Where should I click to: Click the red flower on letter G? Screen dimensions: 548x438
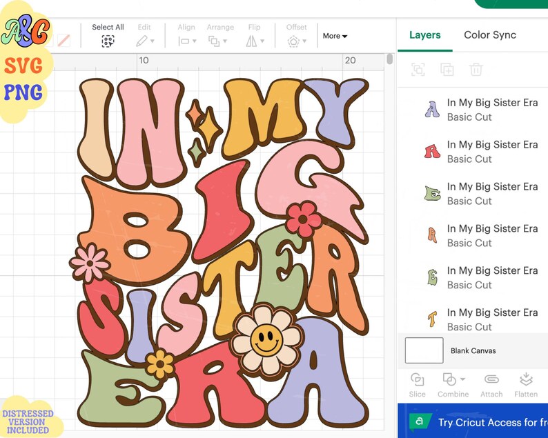[303, 220]
